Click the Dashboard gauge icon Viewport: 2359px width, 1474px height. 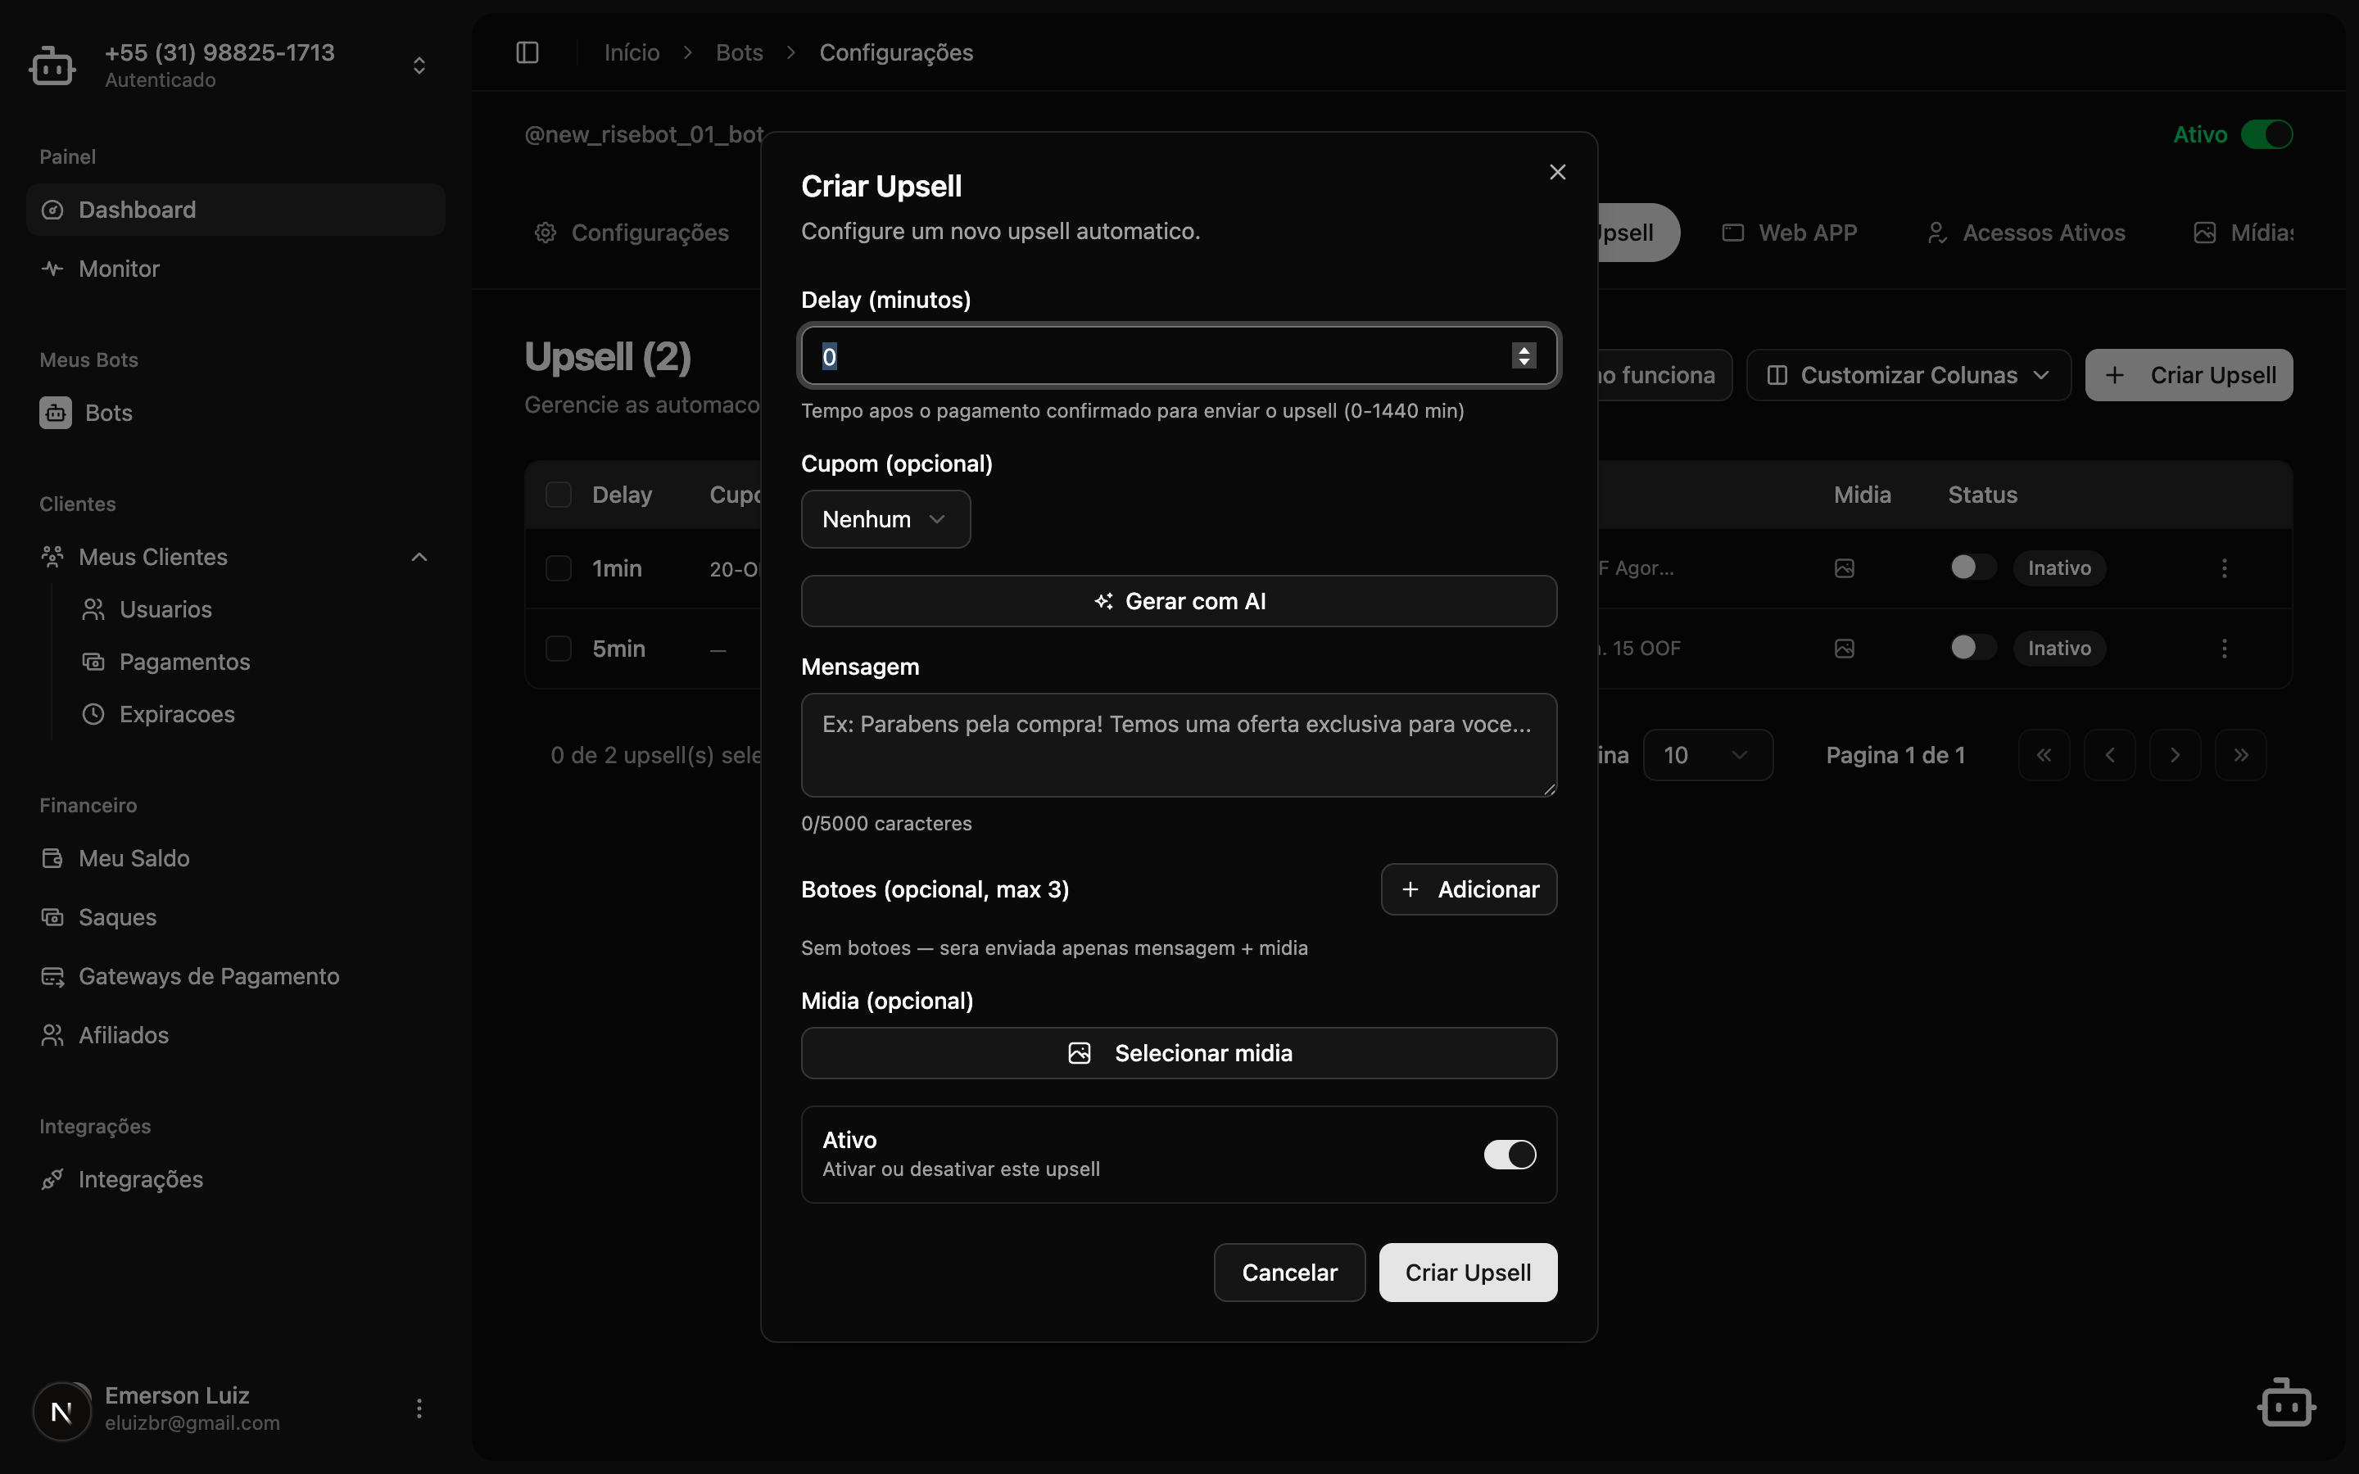[x=52, y=210]
